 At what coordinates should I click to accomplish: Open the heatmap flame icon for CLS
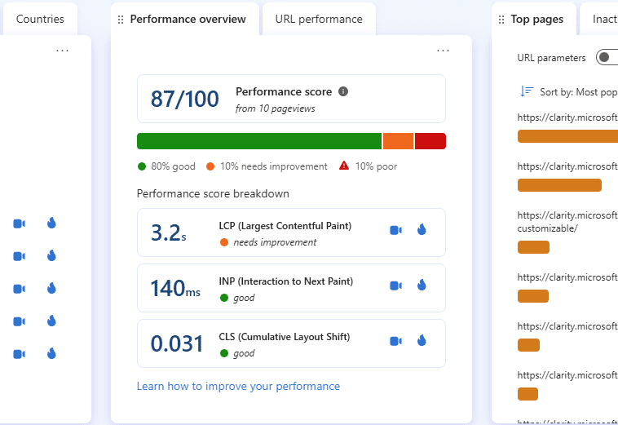[x=422, y=341]
